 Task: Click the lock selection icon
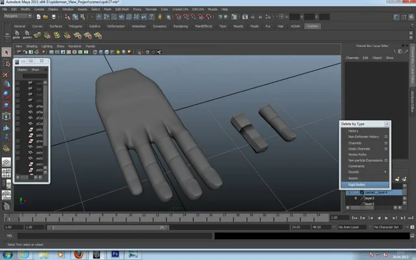coord(160,17)
